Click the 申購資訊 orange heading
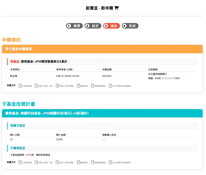This screenshot has width=206, height=175. click(x=12, y=40)
